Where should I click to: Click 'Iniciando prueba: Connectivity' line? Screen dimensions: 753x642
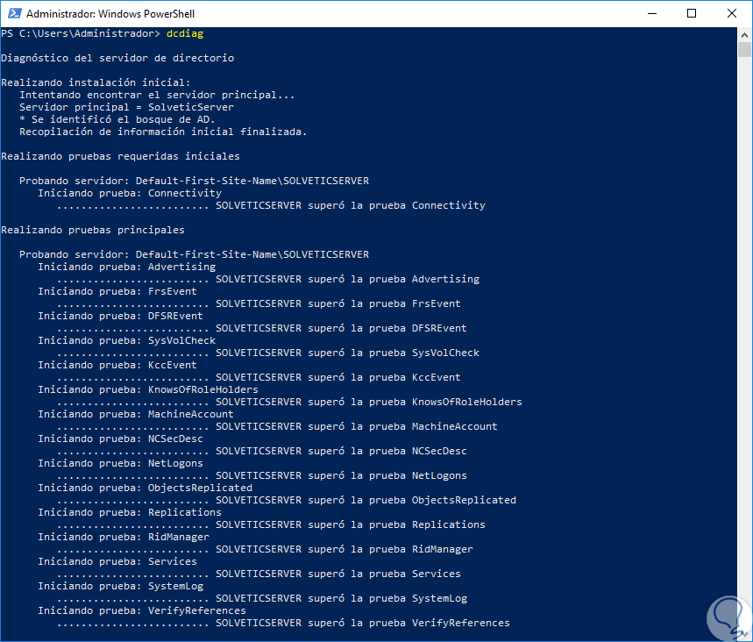pos(130,193)
